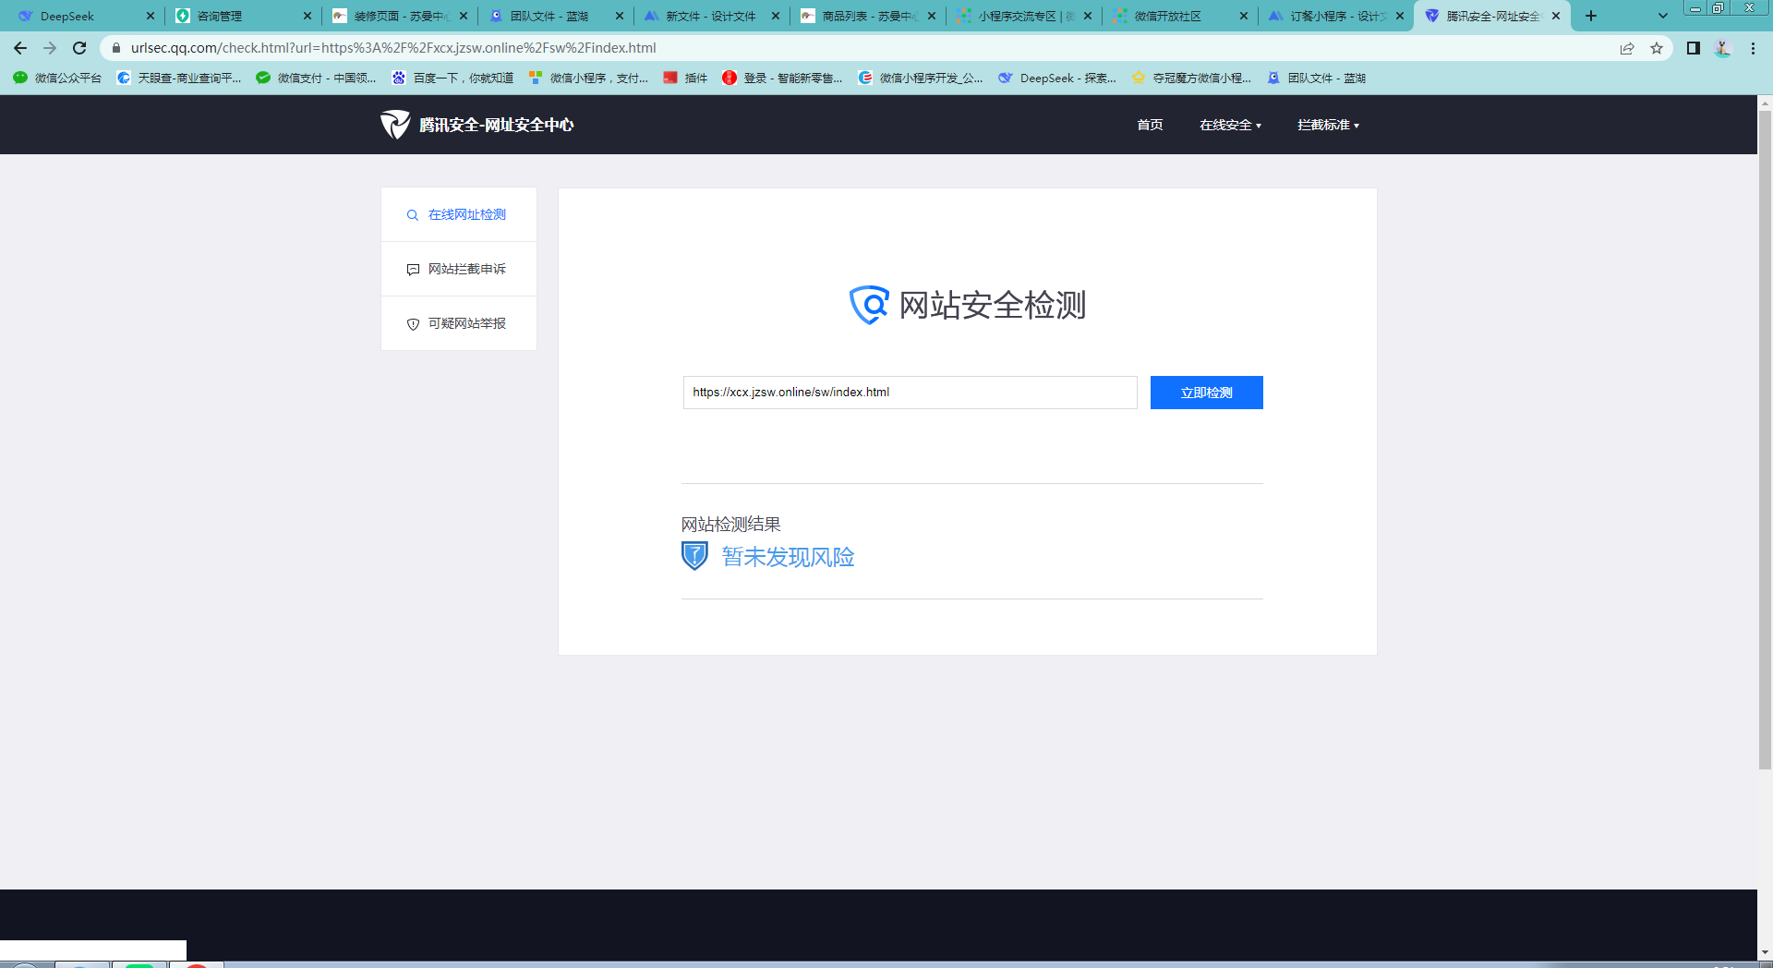Open the 微信支付 - 中国领... bookmark
The width and height of the screenshot is (1773, 968).
click(316, 79)
